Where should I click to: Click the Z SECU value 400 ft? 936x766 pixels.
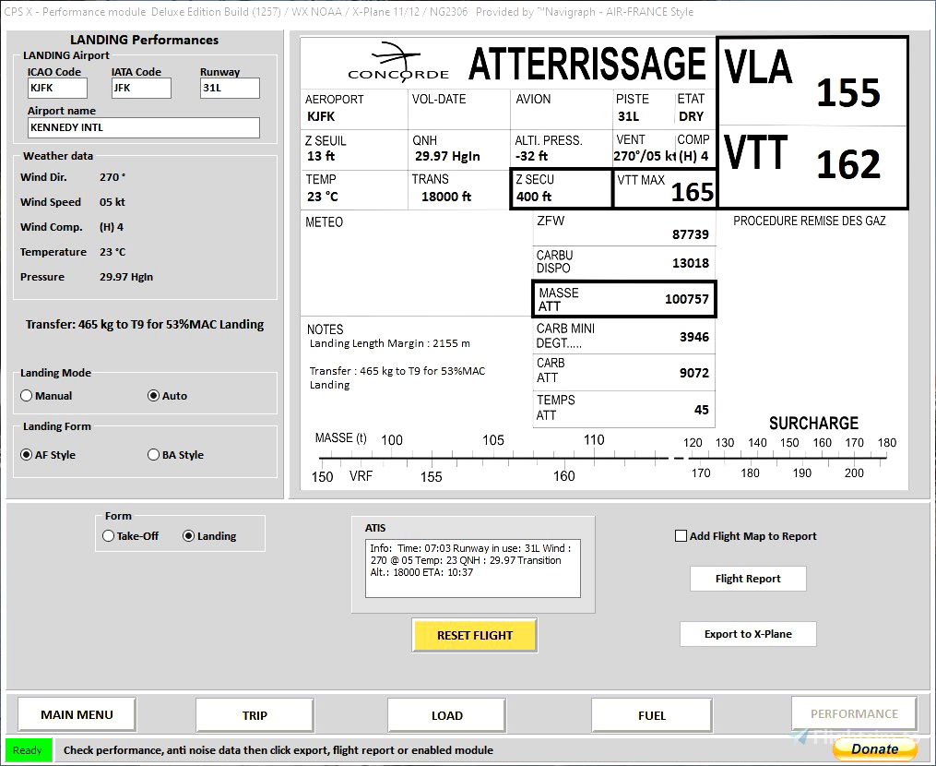pos(534,196)
